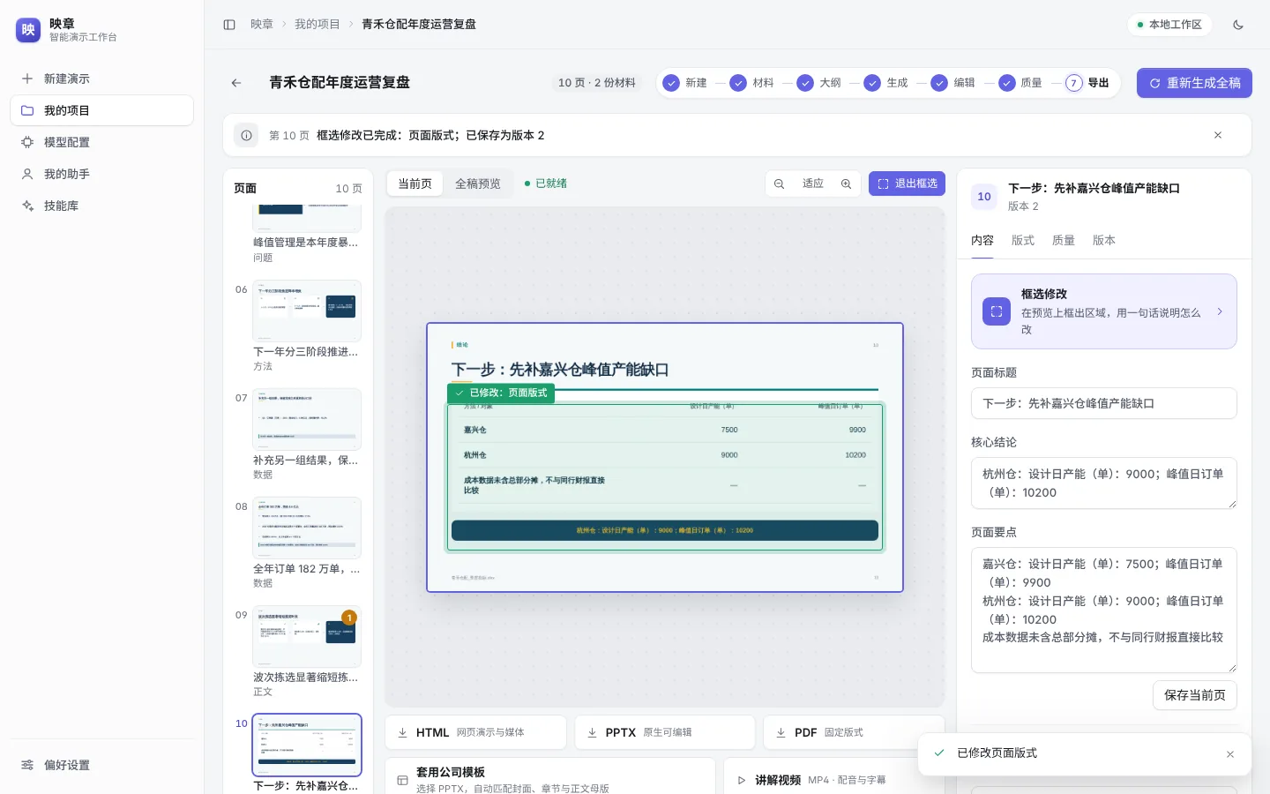The image size is (1270, 794).
Task: Switch to dark mode moon icon
Action: coord(1238,25)
